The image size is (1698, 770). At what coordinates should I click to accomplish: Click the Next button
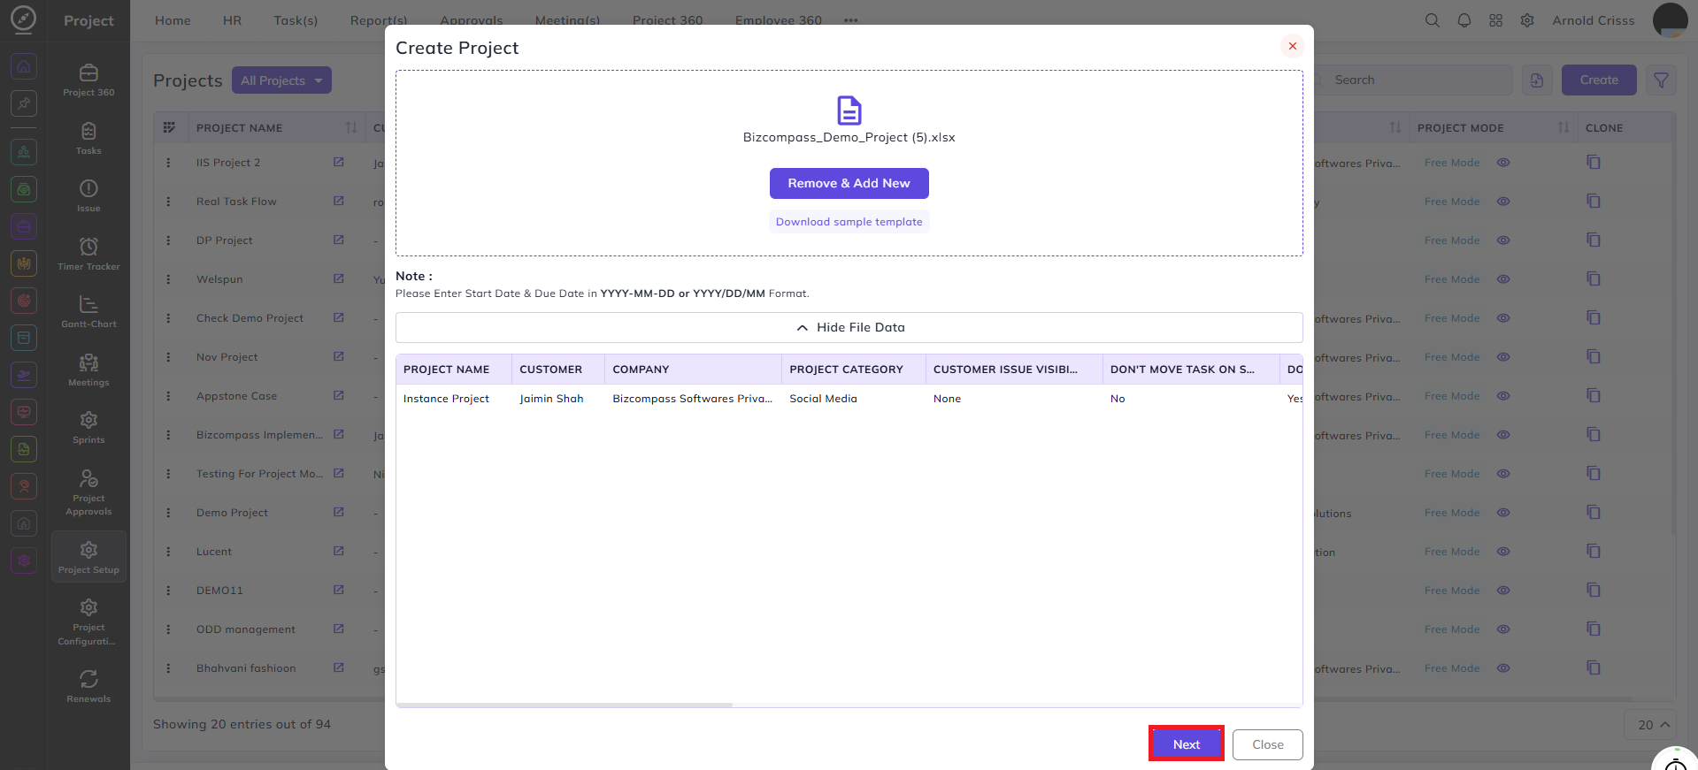coord(1186,744)
